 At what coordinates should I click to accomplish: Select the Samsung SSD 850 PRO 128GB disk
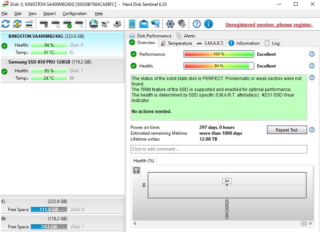pyautogui.click(x=62, y=70)
